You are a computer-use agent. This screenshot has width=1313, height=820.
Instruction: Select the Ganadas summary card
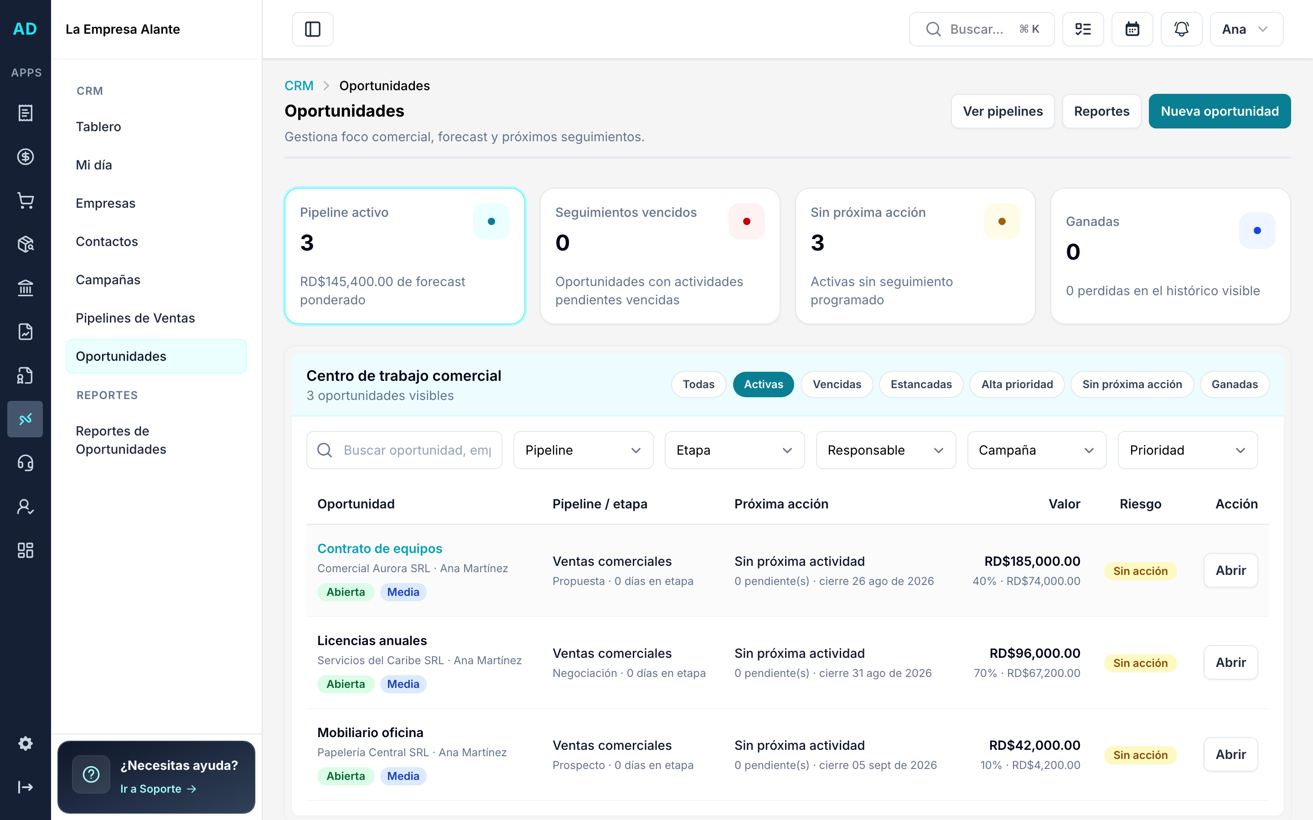pyautogui.click(x=1170, y=256)
